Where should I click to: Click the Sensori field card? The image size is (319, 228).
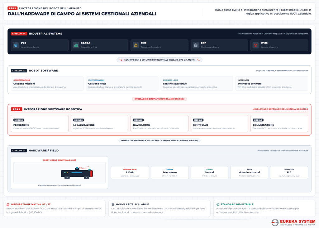209,173
